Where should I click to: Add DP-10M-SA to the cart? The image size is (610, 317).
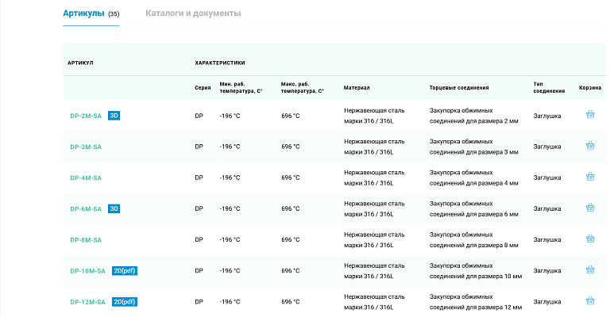(590, 270)
